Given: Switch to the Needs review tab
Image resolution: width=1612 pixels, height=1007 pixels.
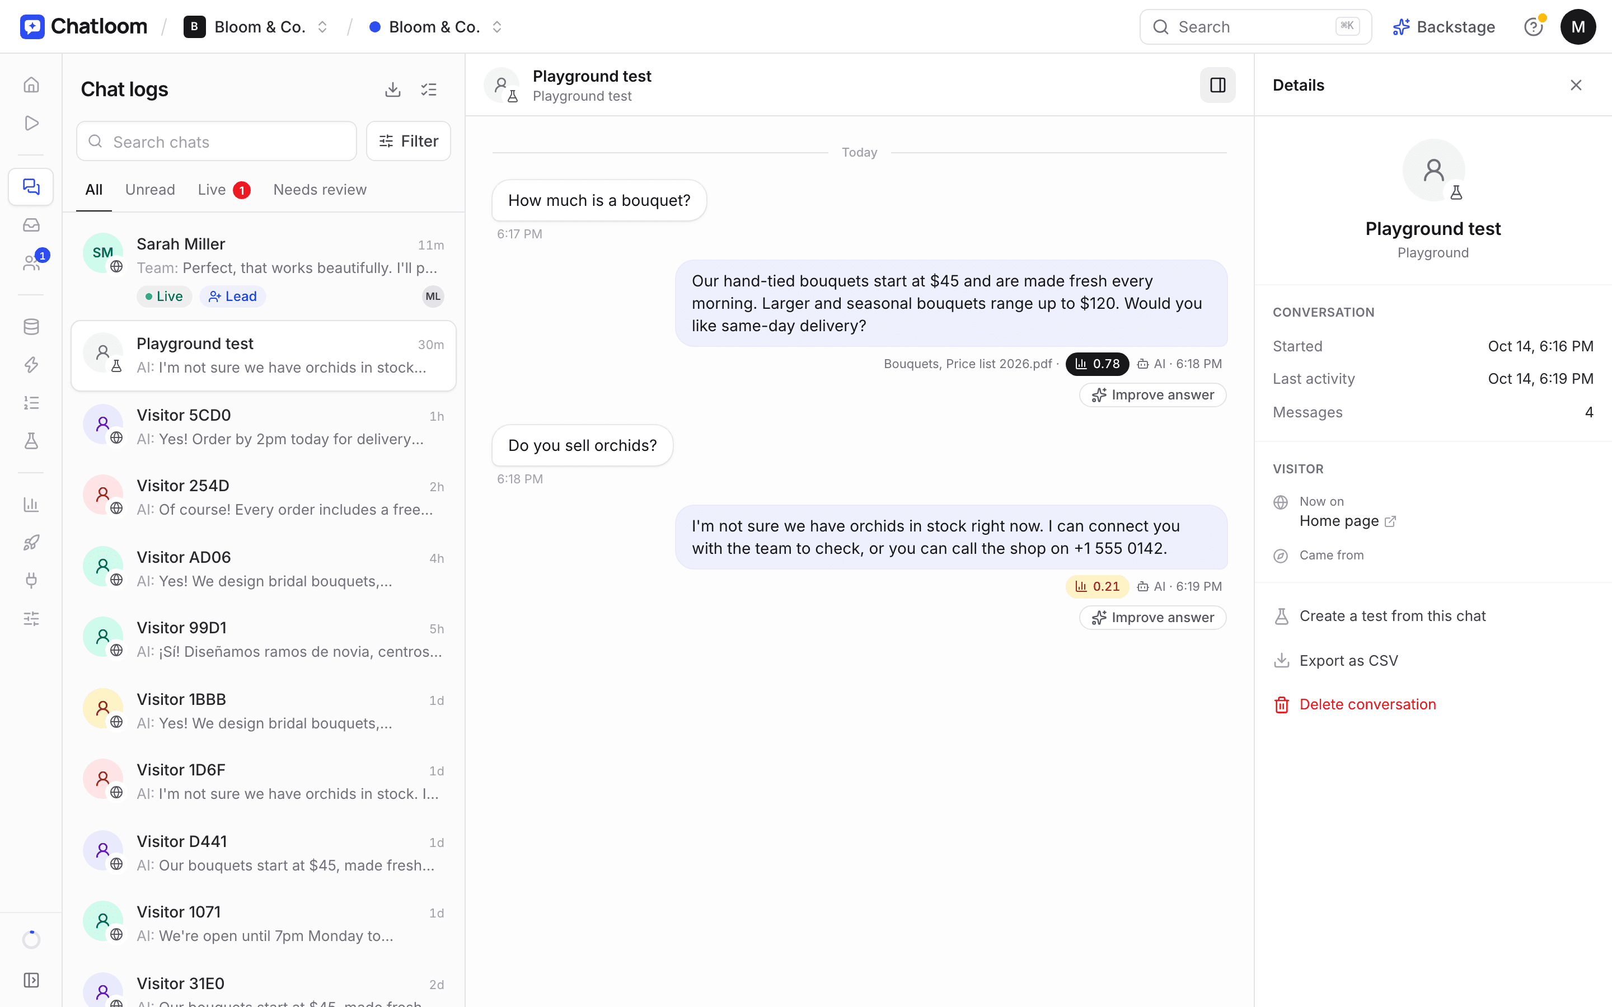Looking at the screenshot, I should 320,190.
